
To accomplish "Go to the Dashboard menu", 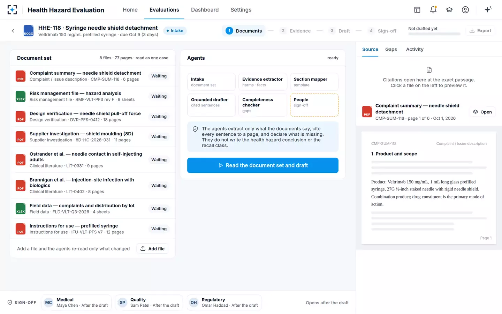I will click(205, 10).
